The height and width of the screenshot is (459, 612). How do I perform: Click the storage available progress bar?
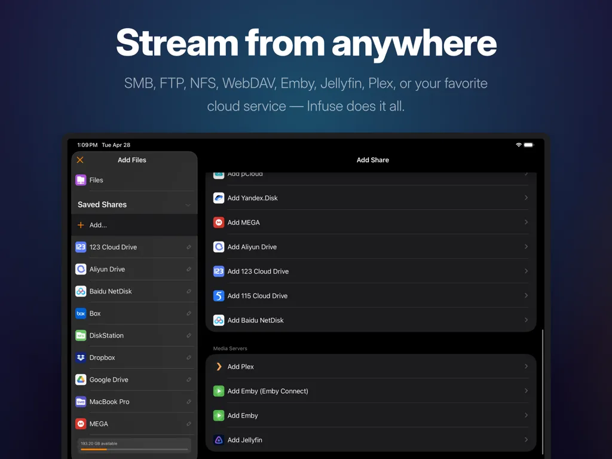[x=134, y=449]
